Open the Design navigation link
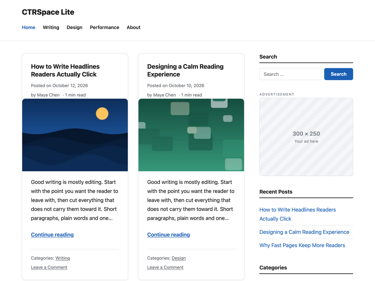 click(74, 27)
